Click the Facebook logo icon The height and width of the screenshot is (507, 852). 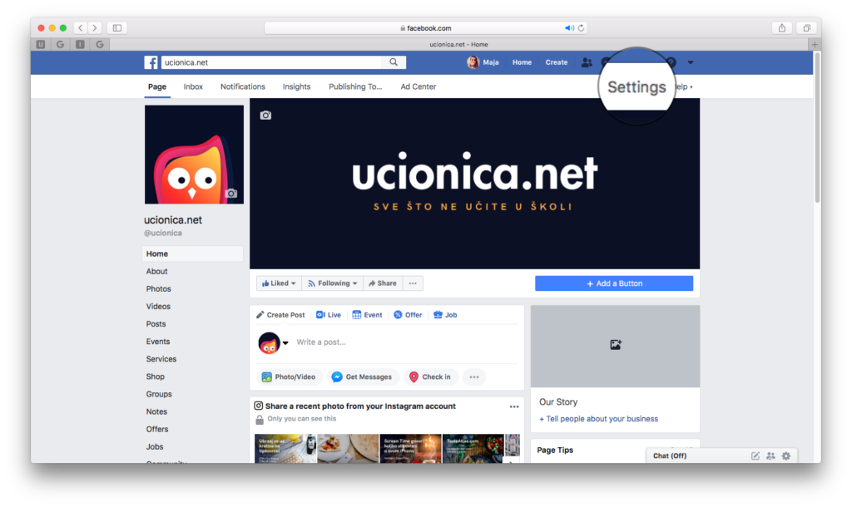pos(151,62)
